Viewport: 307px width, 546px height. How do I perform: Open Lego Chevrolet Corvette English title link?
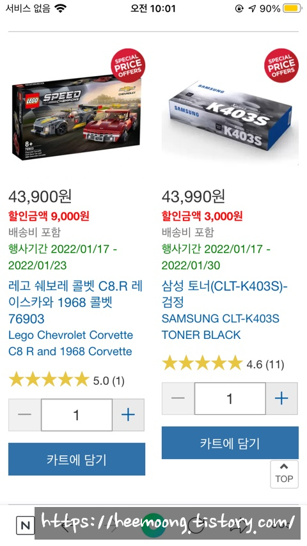click(x=71, y=343)
